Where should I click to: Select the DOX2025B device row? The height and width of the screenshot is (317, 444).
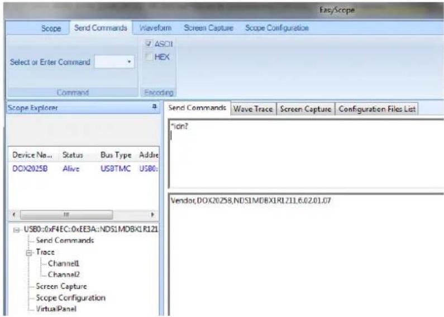[84, 169]
